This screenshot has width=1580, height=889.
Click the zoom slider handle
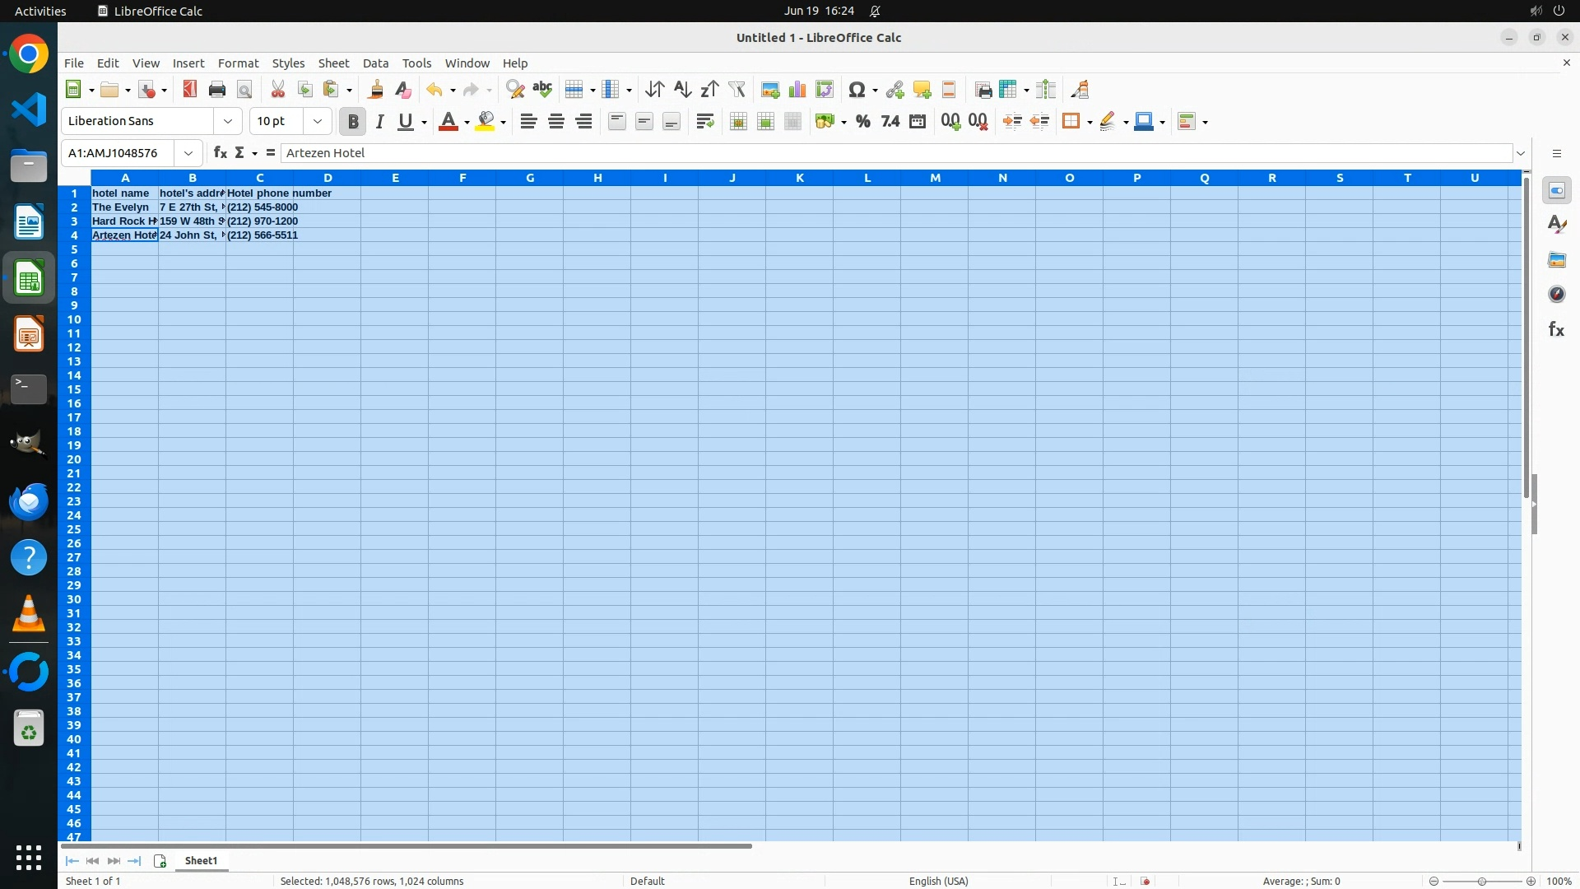[1481, 882]
